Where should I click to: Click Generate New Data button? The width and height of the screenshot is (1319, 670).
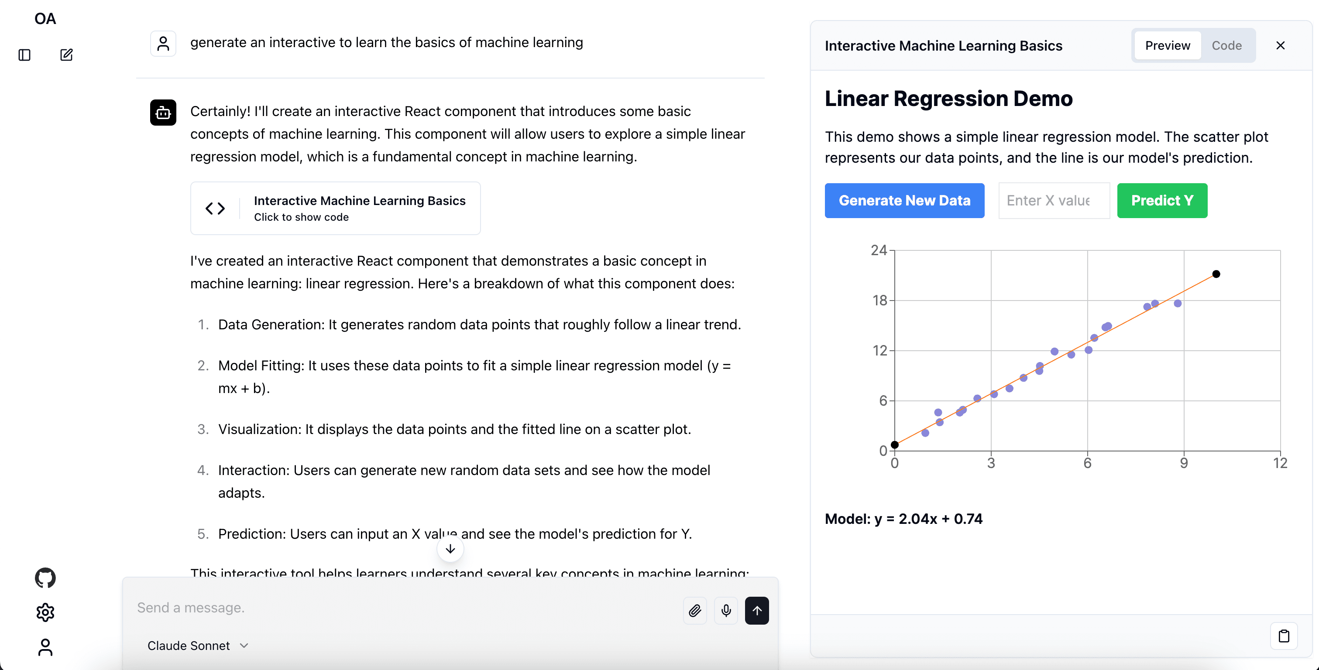coord(904,200)
